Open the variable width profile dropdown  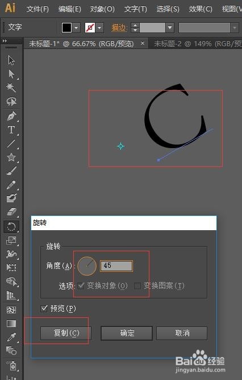(x=234, y=27)
